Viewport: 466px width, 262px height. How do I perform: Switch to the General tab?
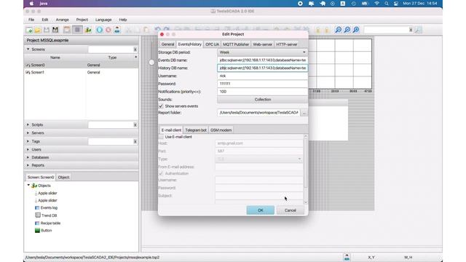167,44
